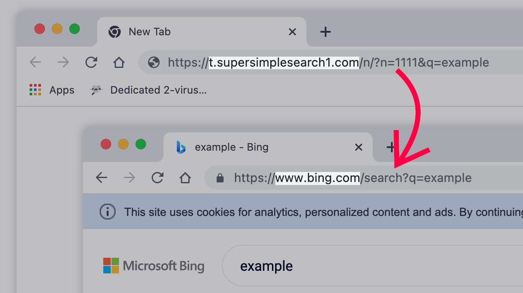Open a new tab in the Bing window
523x293 pixels.
click(391, 147)
